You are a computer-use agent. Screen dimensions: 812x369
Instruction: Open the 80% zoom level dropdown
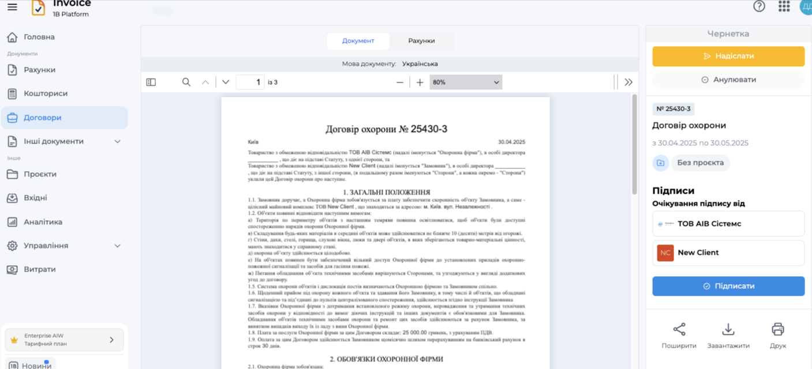click(x=466, y=82)
